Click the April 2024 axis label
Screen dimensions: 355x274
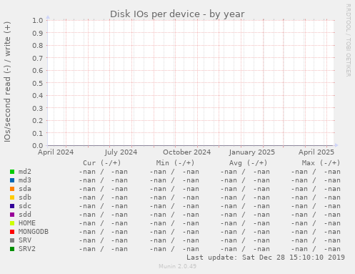click(x=56, y=152)
